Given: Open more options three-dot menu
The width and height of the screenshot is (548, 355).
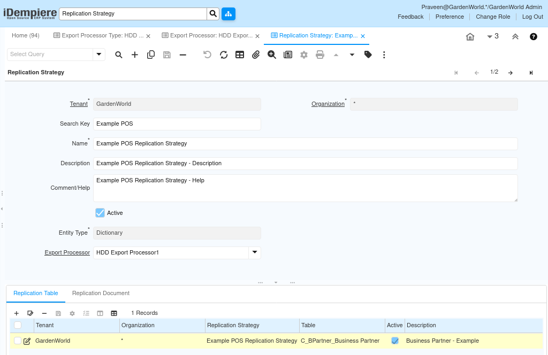Looking at the screenshot, I should [x=384, y=55].
